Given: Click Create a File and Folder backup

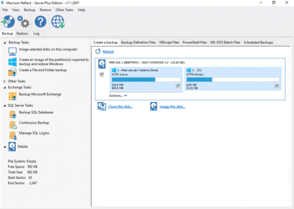Looking at the screenshot, I should pyautogui.click(x=43, y=70).
